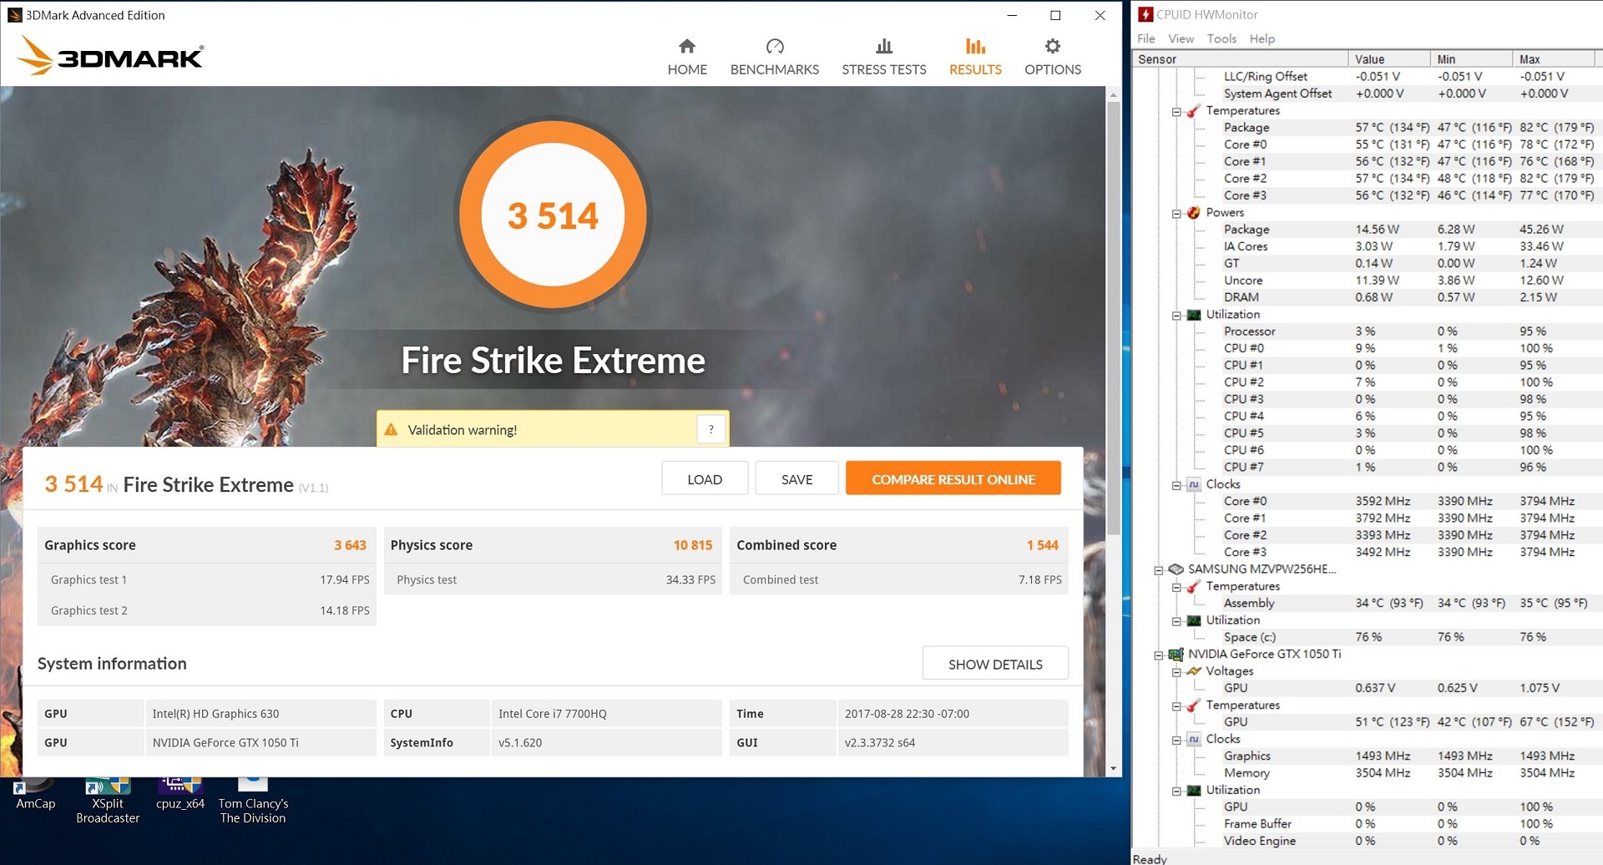
Task: Click the Home house icon in 3DMark
Action: click(x=687, y=46)
